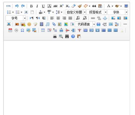135x115 pixels.
Task: Click the eraser remove format icon
Action: tap(74, 6)
